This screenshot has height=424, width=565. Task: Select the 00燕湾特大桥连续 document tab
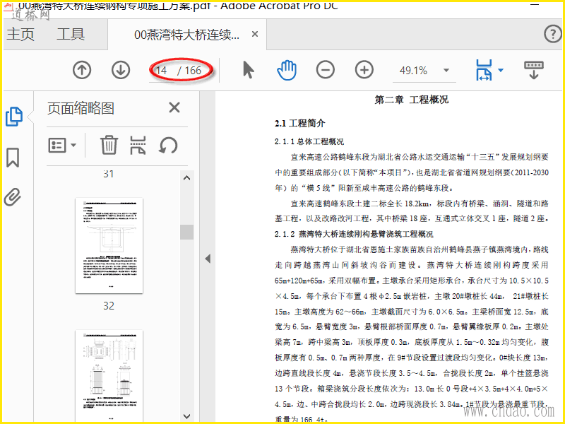tap(186, 35)
